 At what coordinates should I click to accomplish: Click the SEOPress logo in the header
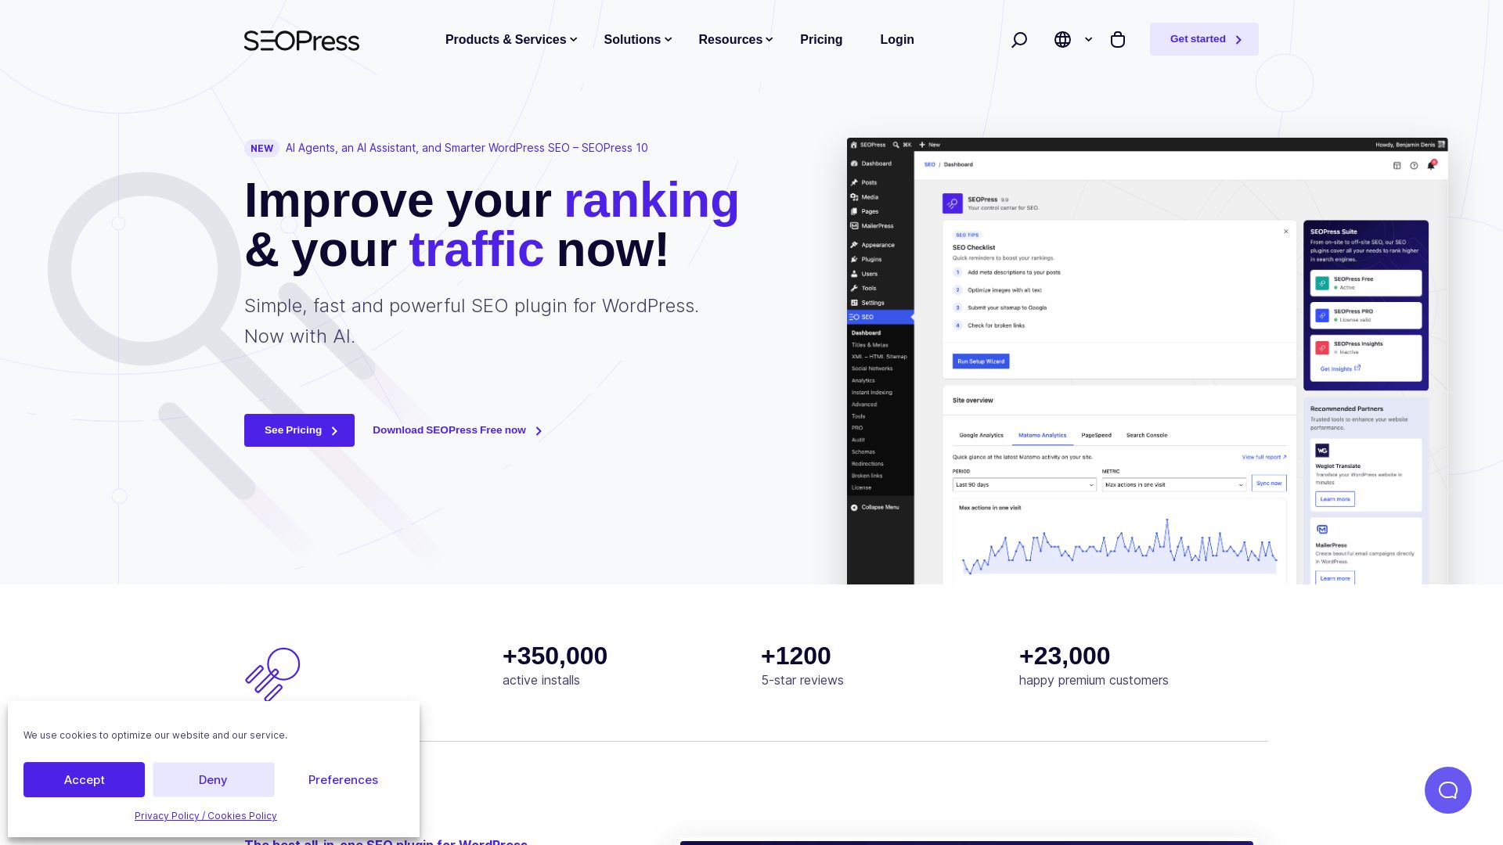click(x=301, y=41)
